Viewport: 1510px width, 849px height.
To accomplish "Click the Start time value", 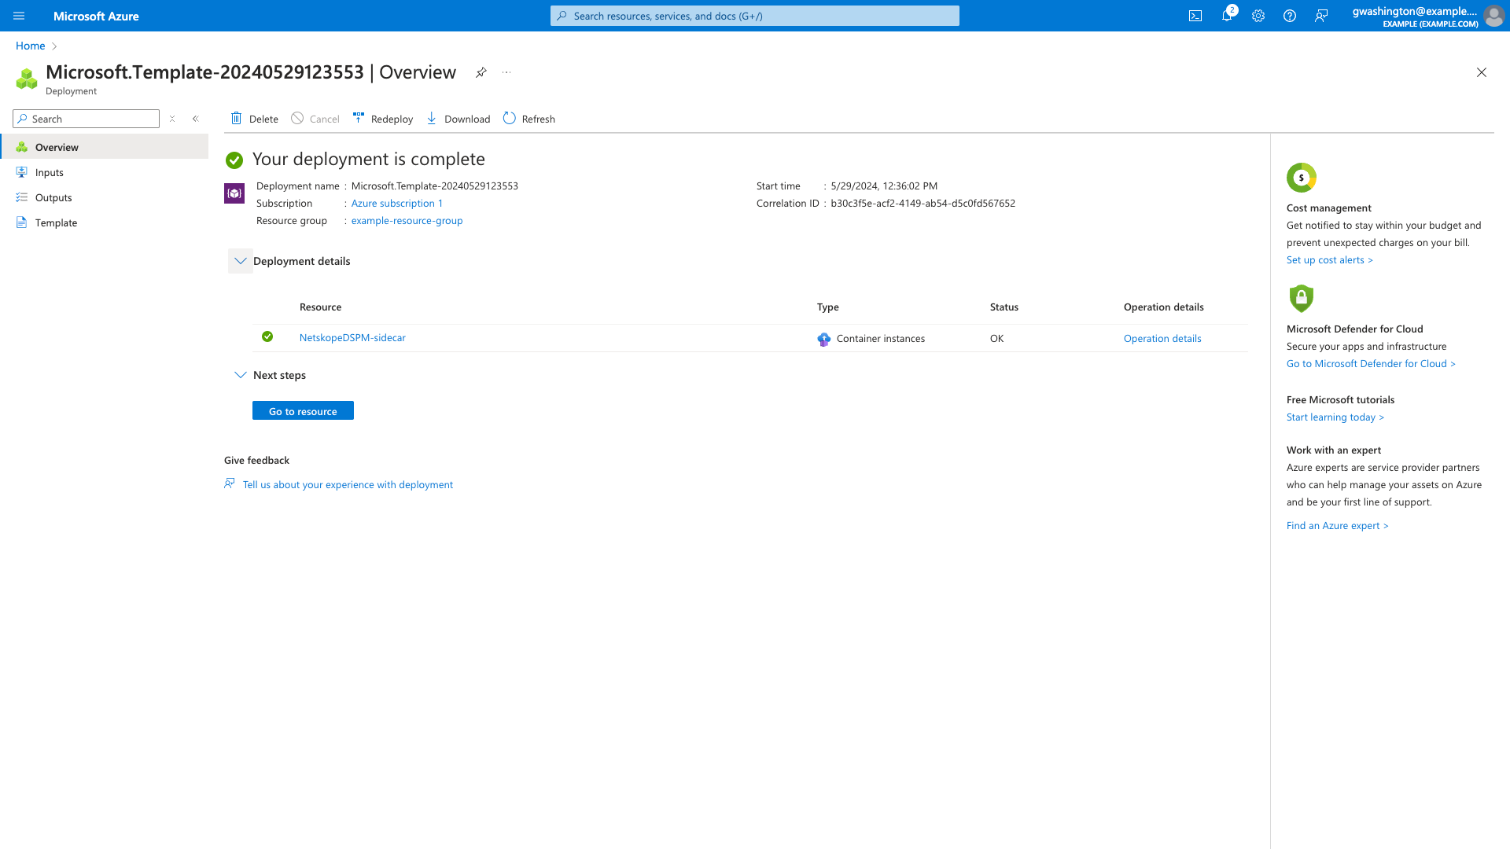I will [x=884, y=186].
